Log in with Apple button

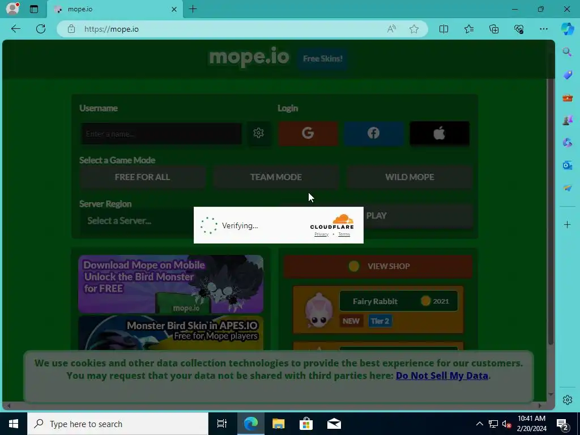coord(440,133)
